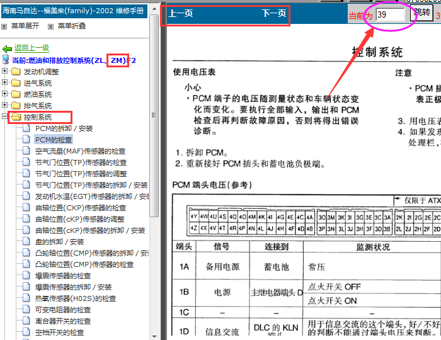Click the tree panel scroll up arrow
The width and height of the screenshot is (441, 340).
point(154,9)
